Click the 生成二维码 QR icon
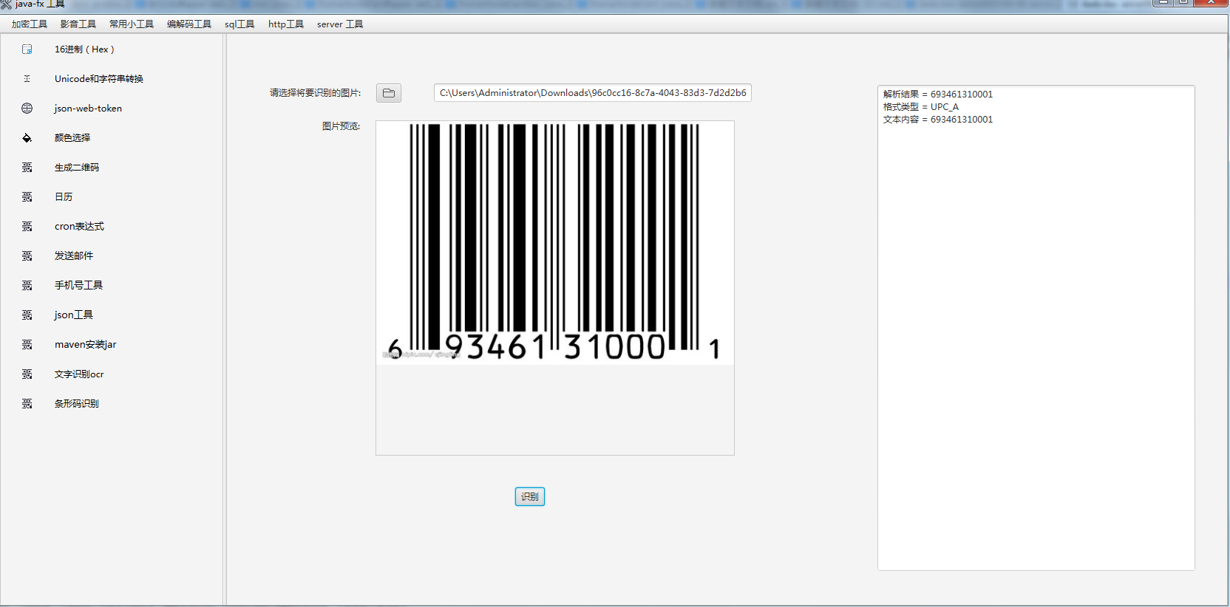Image resolution: width=1230 pixels, height=607 pixels. click(x=27, y=168)
